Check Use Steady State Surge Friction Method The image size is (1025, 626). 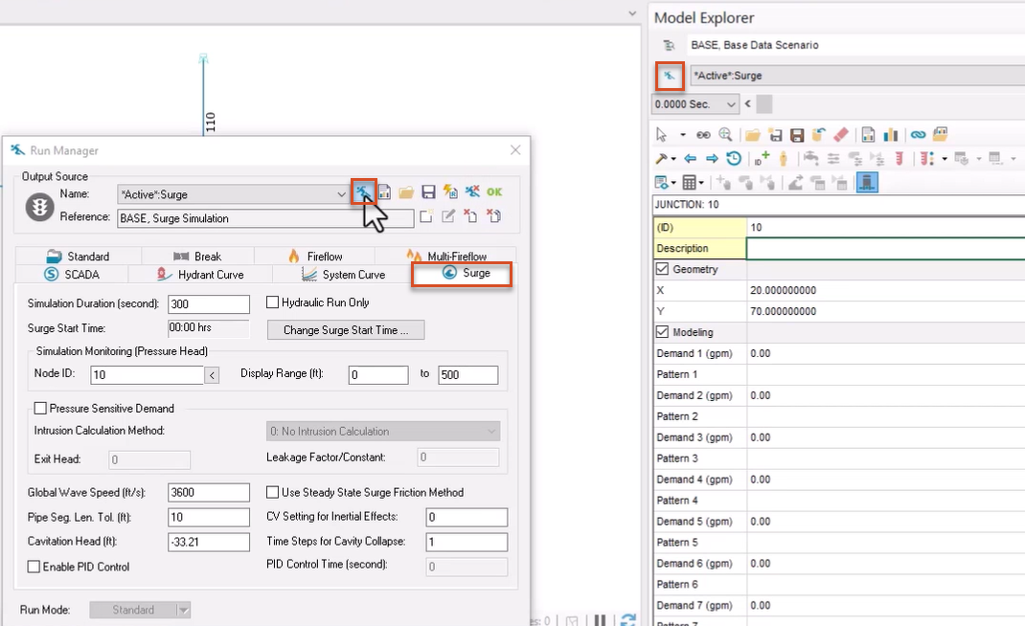[273, 492]
